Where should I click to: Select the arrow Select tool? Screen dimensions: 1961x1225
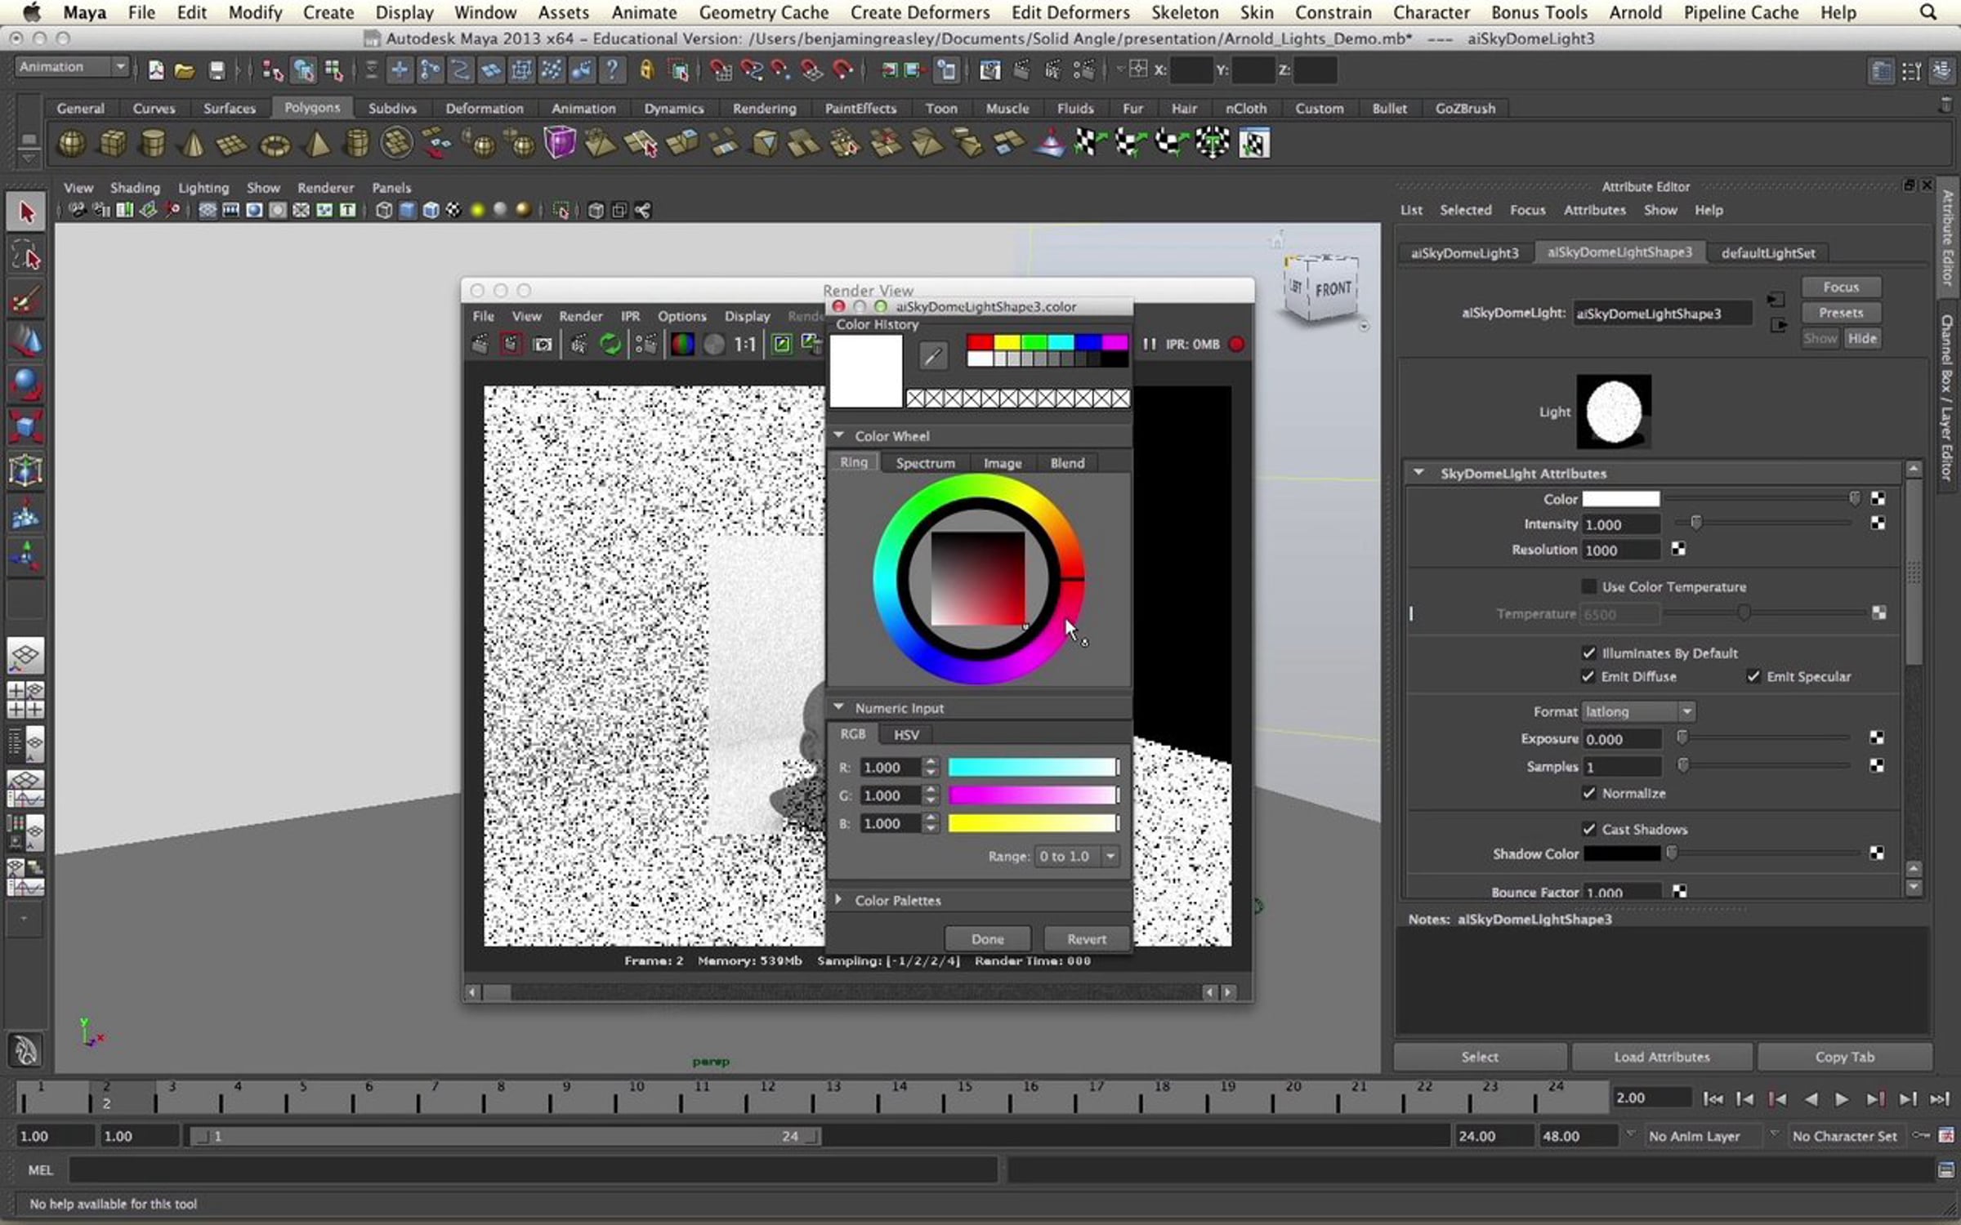click(26, 212)
